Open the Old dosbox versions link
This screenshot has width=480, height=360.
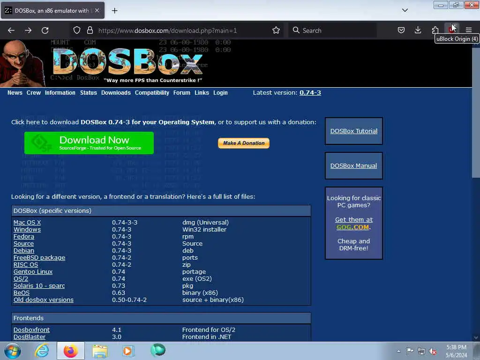point(44,300)
